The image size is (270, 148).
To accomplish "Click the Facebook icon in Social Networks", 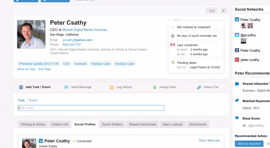I will 237,50.
